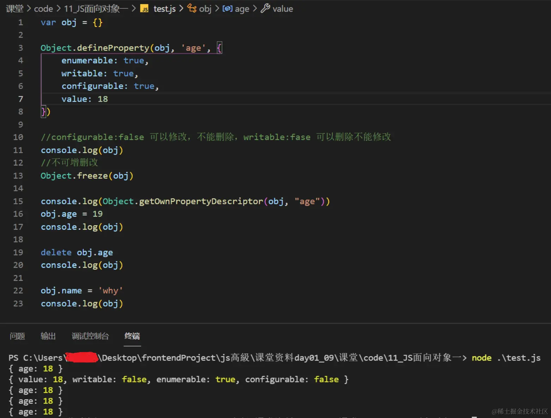Open test.js breadcrumb item
This screenshot has height=418, width=551.
click(x=164, y=9)
